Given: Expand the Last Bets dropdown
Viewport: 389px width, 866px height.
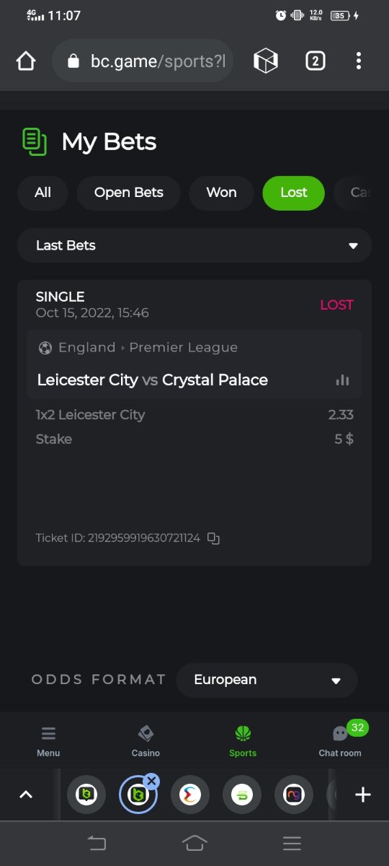Looking at the screenshot, I should coord(194,245).
